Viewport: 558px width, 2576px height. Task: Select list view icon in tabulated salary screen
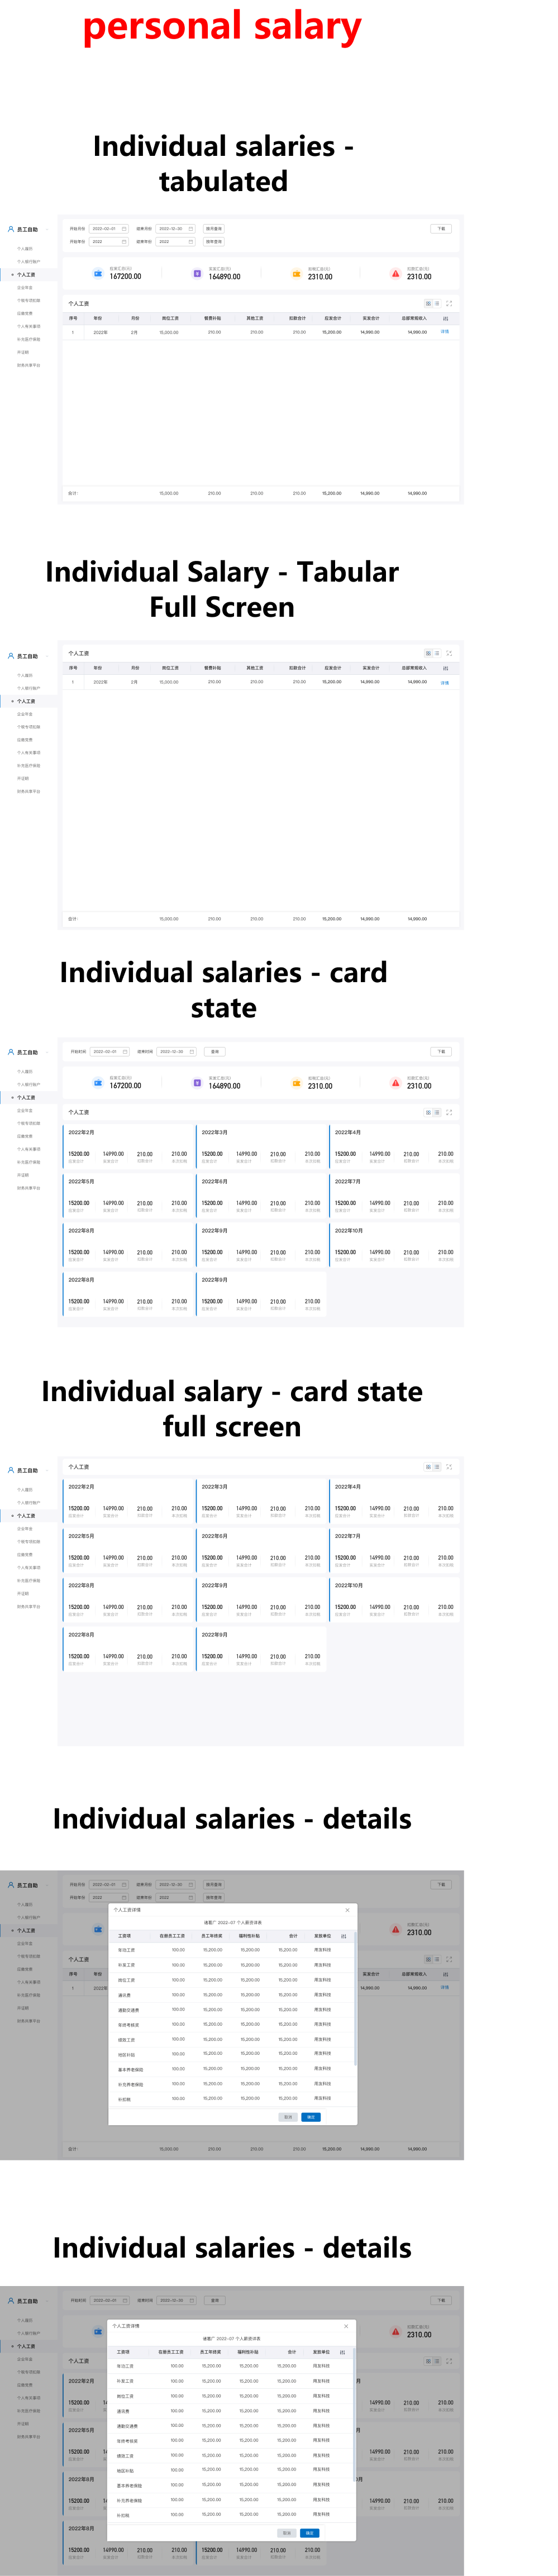coord(437,303)
